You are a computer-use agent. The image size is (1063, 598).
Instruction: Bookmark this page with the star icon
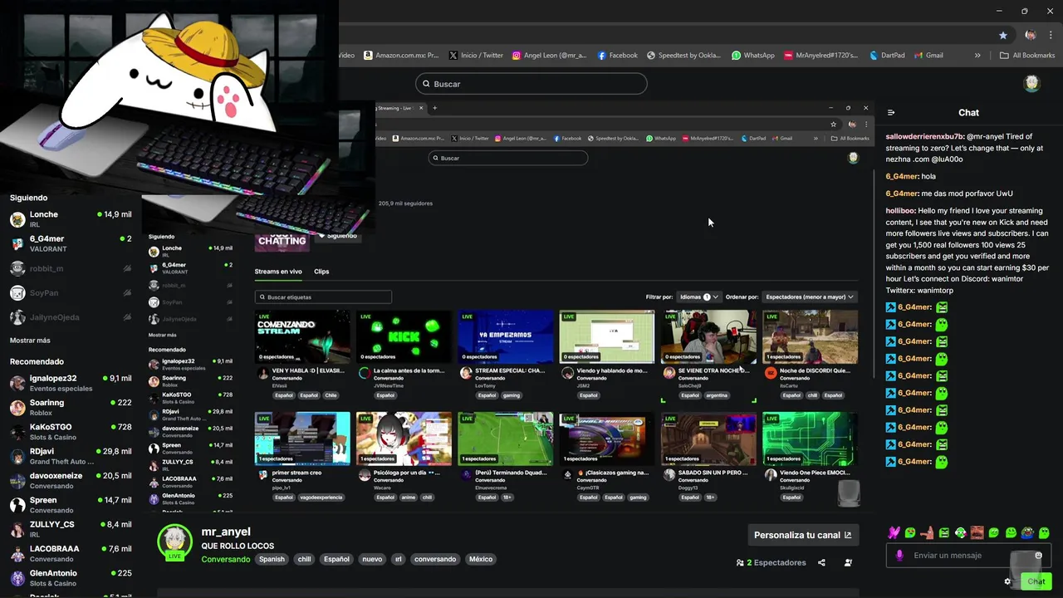click(1003, 35)
